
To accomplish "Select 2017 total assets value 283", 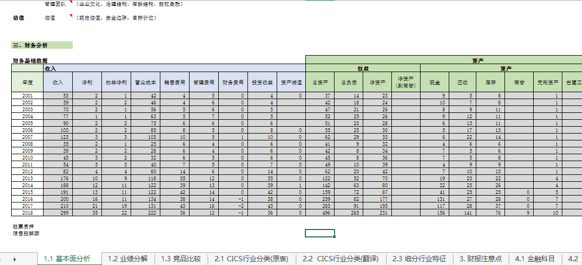I will (x=320, y=206).
